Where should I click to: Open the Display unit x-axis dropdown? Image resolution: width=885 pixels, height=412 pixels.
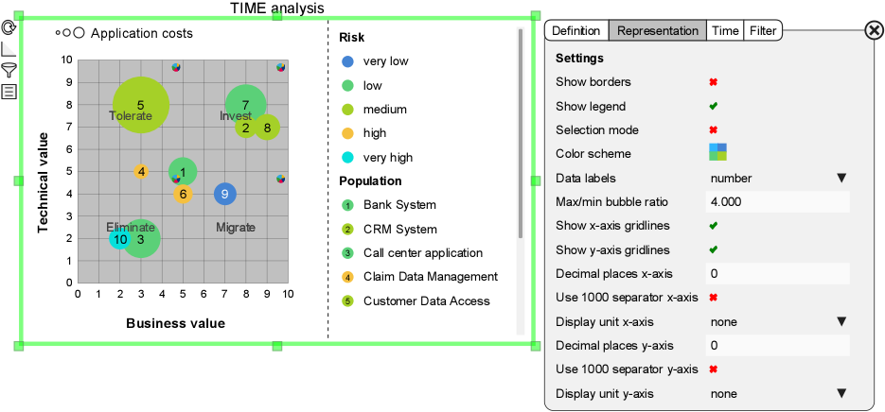tap(841, 321)
